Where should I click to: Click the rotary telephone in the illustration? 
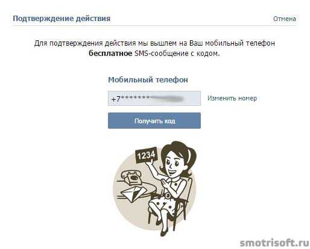(131, 177)
